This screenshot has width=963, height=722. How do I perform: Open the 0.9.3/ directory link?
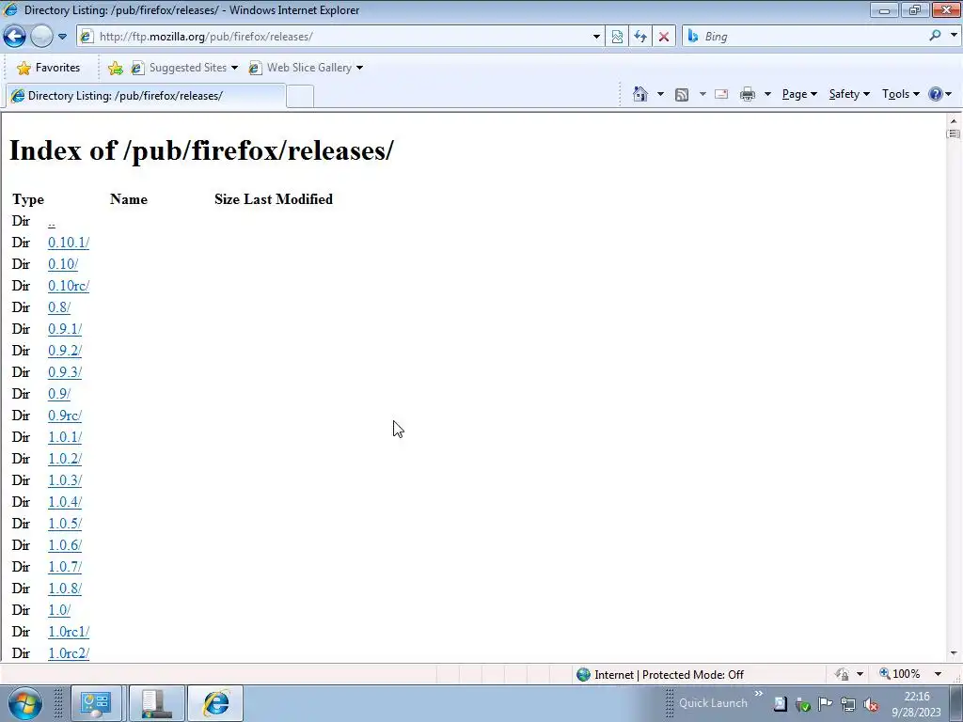[65, 372]
